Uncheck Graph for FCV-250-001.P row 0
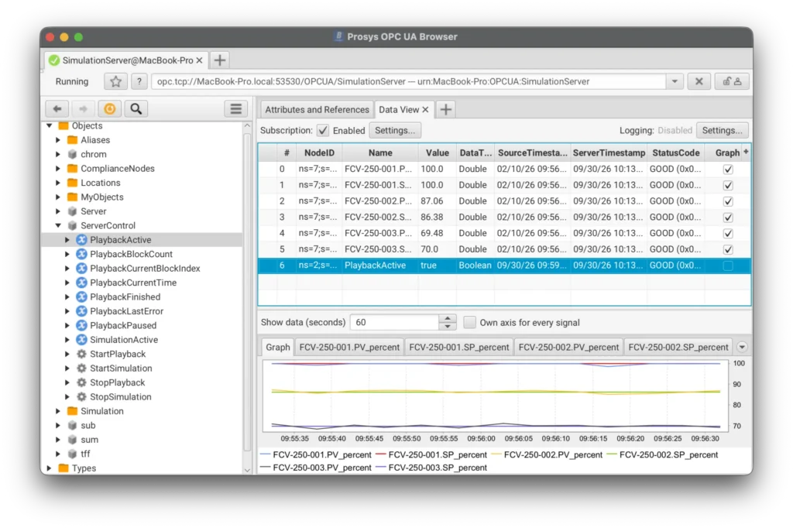Image resolution: width=793 pixels, height=528 pixels. tap(728, 169)
